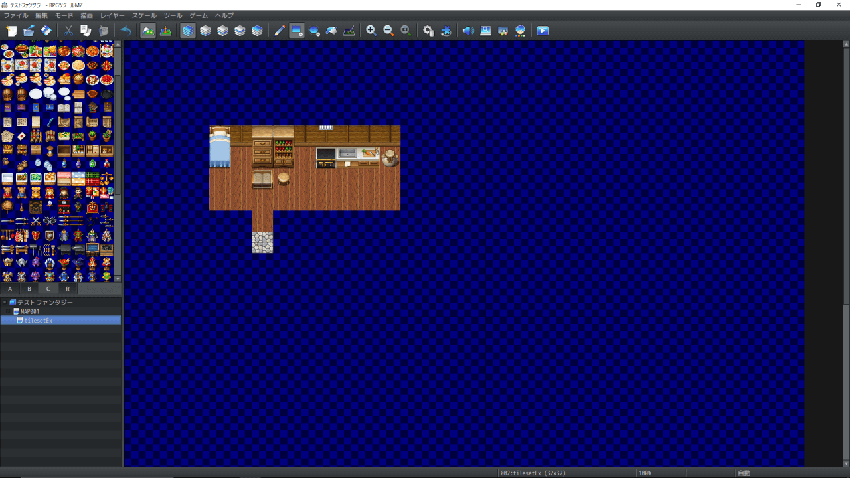Open the ヘルプ menu
Image resolution: width=850 pixels, height=478 pixels.
(x=224, y=15)
